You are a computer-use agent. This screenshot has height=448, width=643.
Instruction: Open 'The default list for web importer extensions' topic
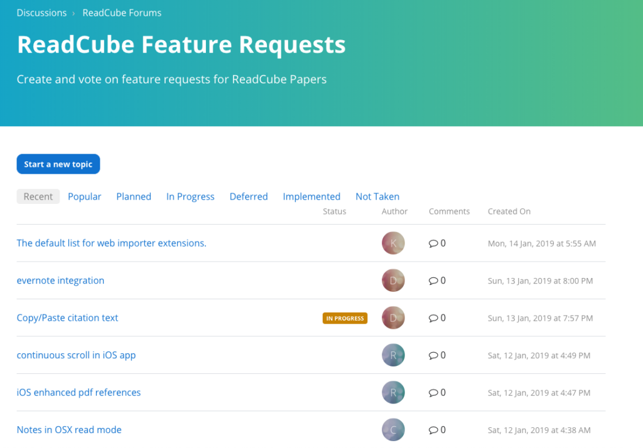(x=112, y=243)
